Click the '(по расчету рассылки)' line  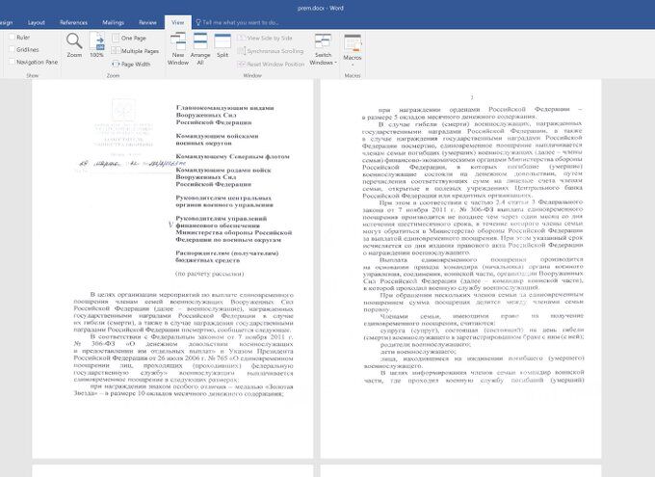[210, 274]
